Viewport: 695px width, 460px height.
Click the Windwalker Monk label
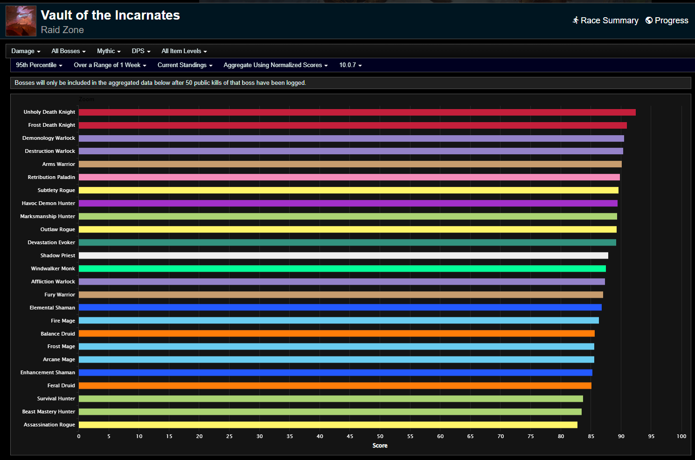(53, 269)
